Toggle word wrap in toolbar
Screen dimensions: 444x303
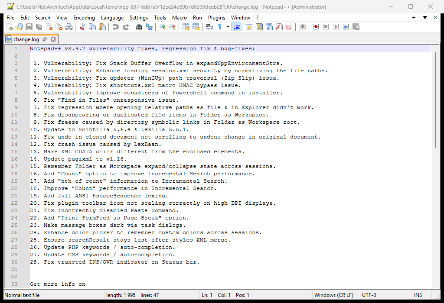coord(209,27)
